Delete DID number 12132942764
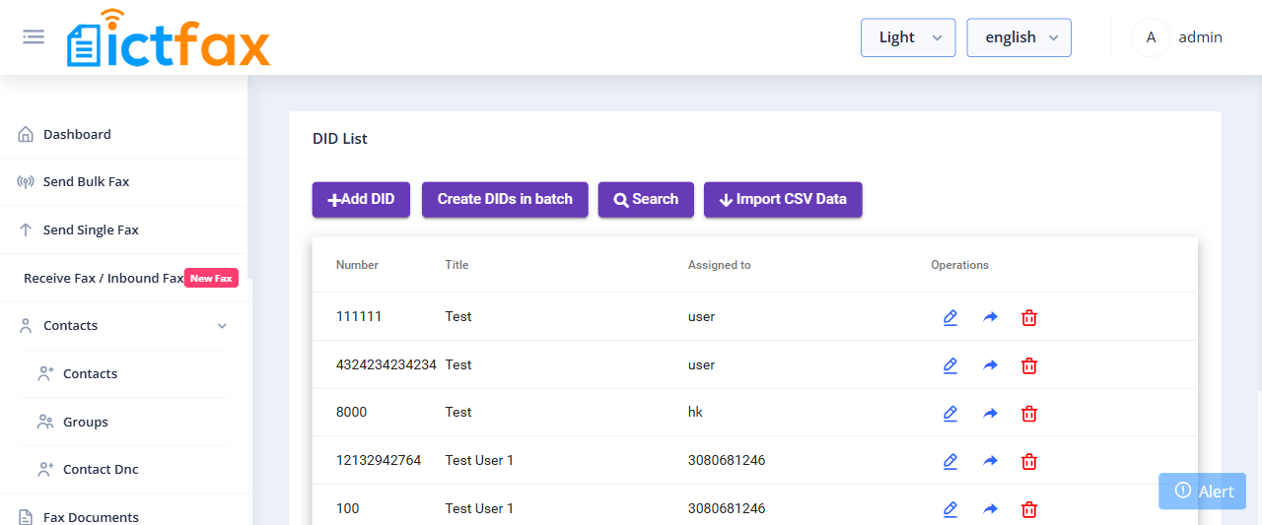Screen dimensions: 1262x525 1029,461
